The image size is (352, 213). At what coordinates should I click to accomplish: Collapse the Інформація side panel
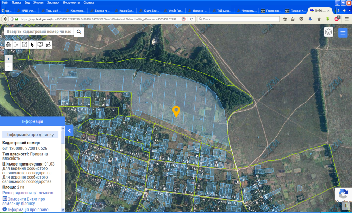69,131
